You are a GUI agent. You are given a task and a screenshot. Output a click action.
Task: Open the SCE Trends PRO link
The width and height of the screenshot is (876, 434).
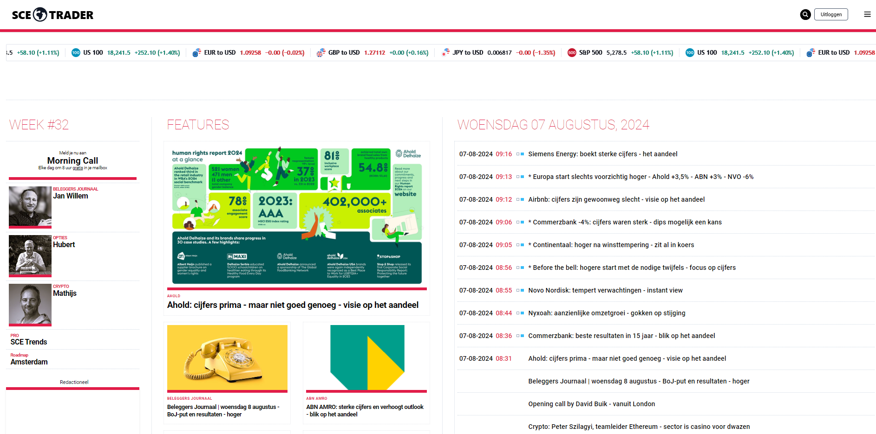(29, 342)
